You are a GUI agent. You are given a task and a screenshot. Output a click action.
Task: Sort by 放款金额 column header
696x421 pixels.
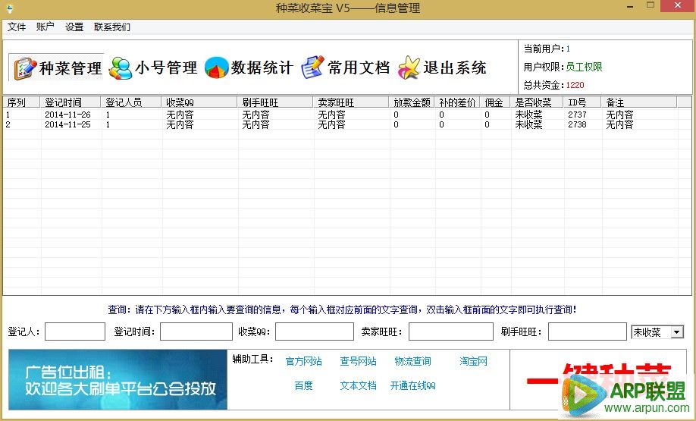click(412, 102)
